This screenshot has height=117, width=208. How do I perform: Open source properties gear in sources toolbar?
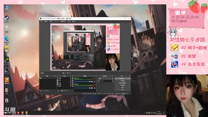coord(62,90)
